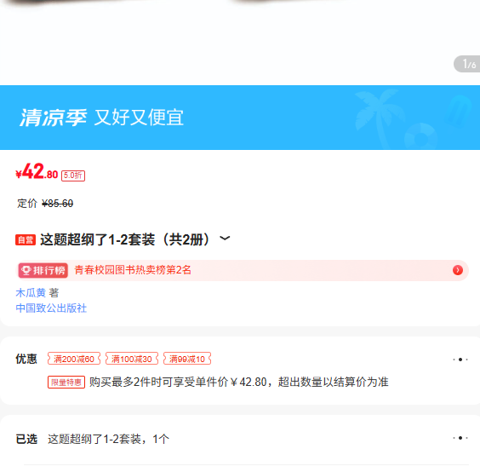480x472 pixels.
Task: Tap the 自营 red label badge
Action: [x=26, y=239]
